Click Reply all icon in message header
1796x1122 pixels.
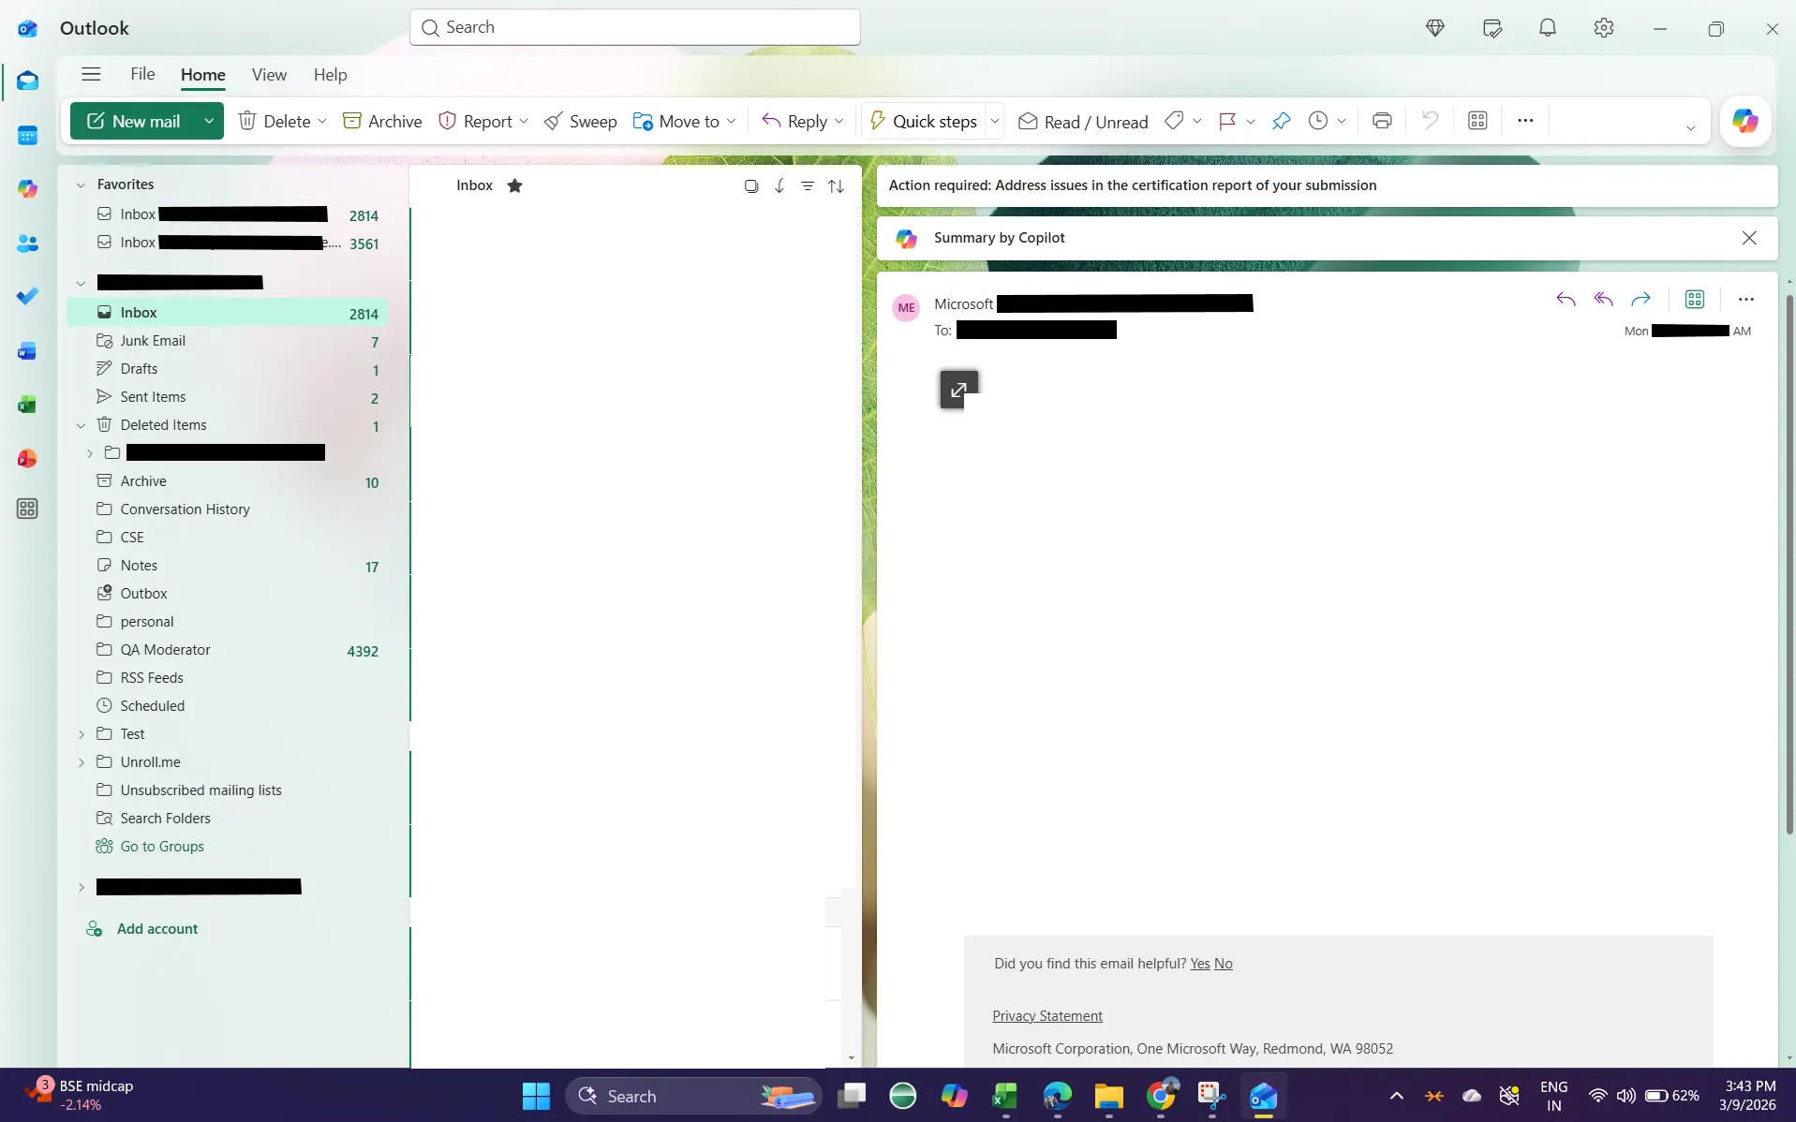click(1603, 300)
